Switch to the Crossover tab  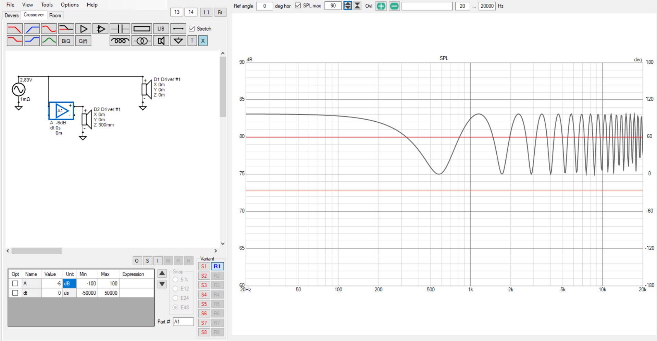click(34, 15)
